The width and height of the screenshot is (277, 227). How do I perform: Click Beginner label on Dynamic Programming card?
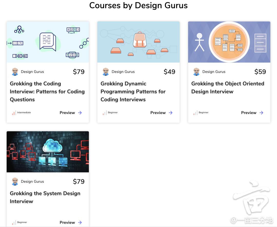click(x=113, y=112)
